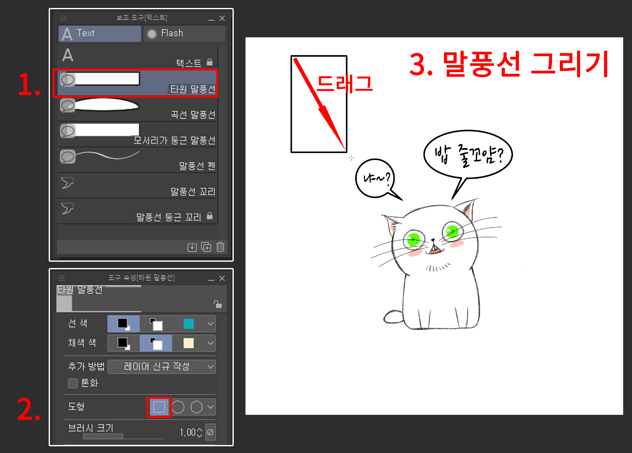Expand the 선 색 options dropdown
Screen dimensions: 632x453
point(210,324)
